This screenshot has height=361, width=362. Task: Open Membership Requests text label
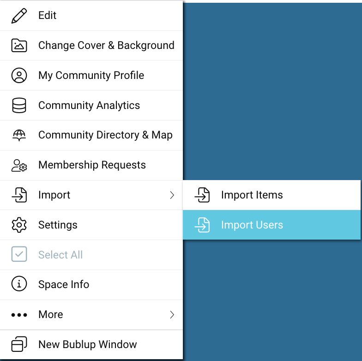(92, 165)
